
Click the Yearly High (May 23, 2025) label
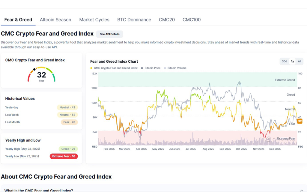coord(22,149)
